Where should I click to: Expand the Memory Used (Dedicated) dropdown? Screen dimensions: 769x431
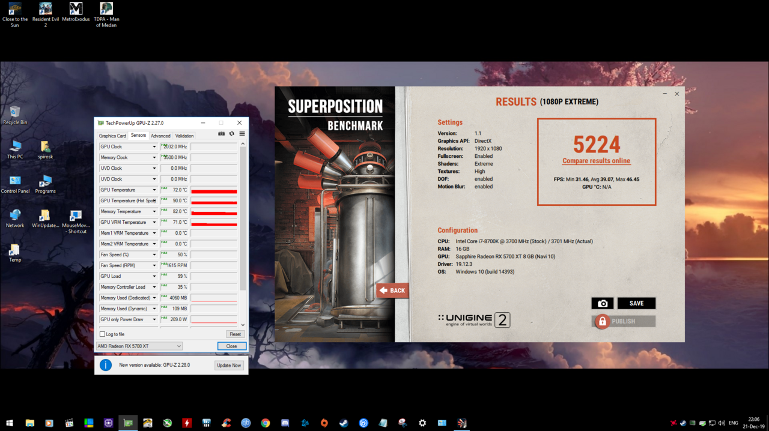coord(154,298)
